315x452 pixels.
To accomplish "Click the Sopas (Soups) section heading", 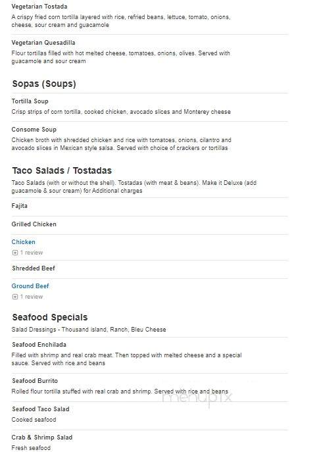I will [x=44, y=84].
